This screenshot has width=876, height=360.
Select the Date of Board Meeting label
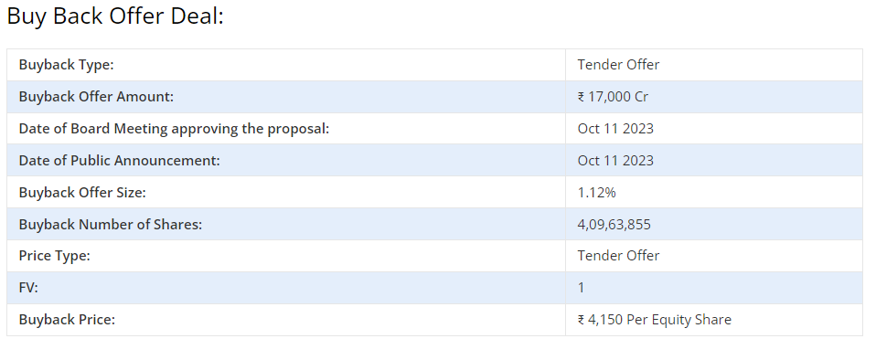pos(174,128)
